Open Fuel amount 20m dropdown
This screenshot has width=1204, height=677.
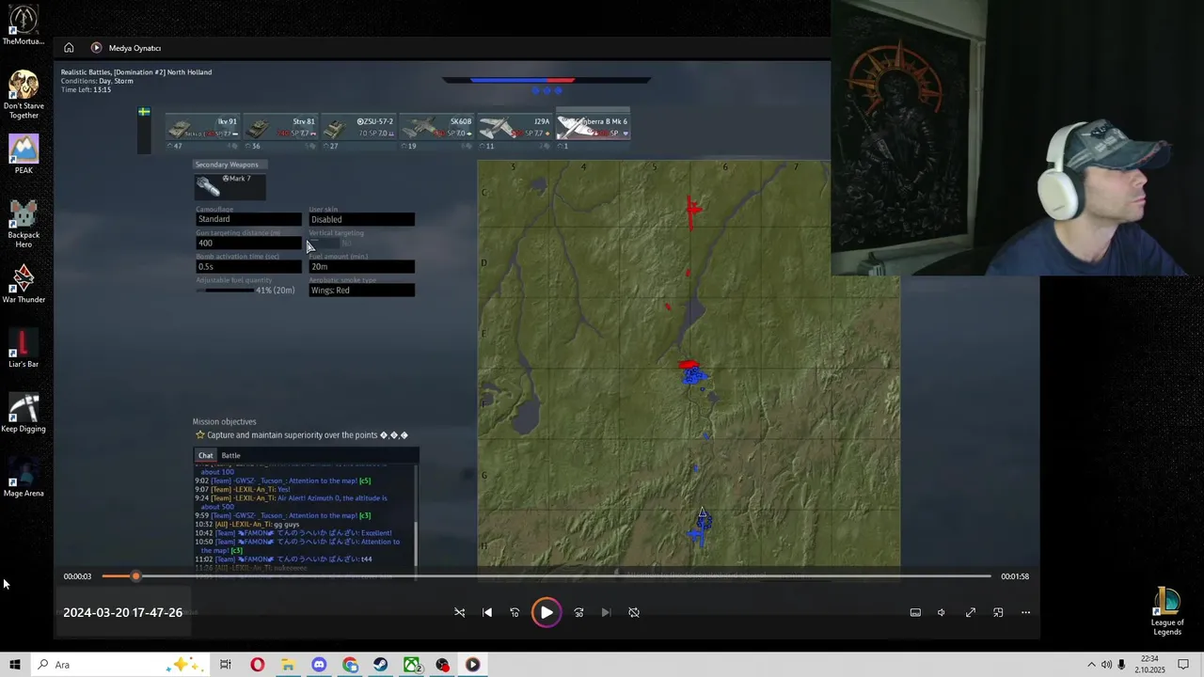[x=361, y=266]
